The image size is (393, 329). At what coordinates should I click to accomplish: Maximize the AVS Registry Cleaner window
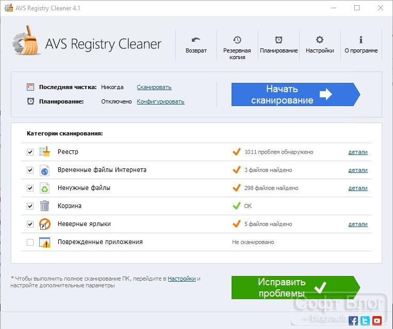coord(357,8)
